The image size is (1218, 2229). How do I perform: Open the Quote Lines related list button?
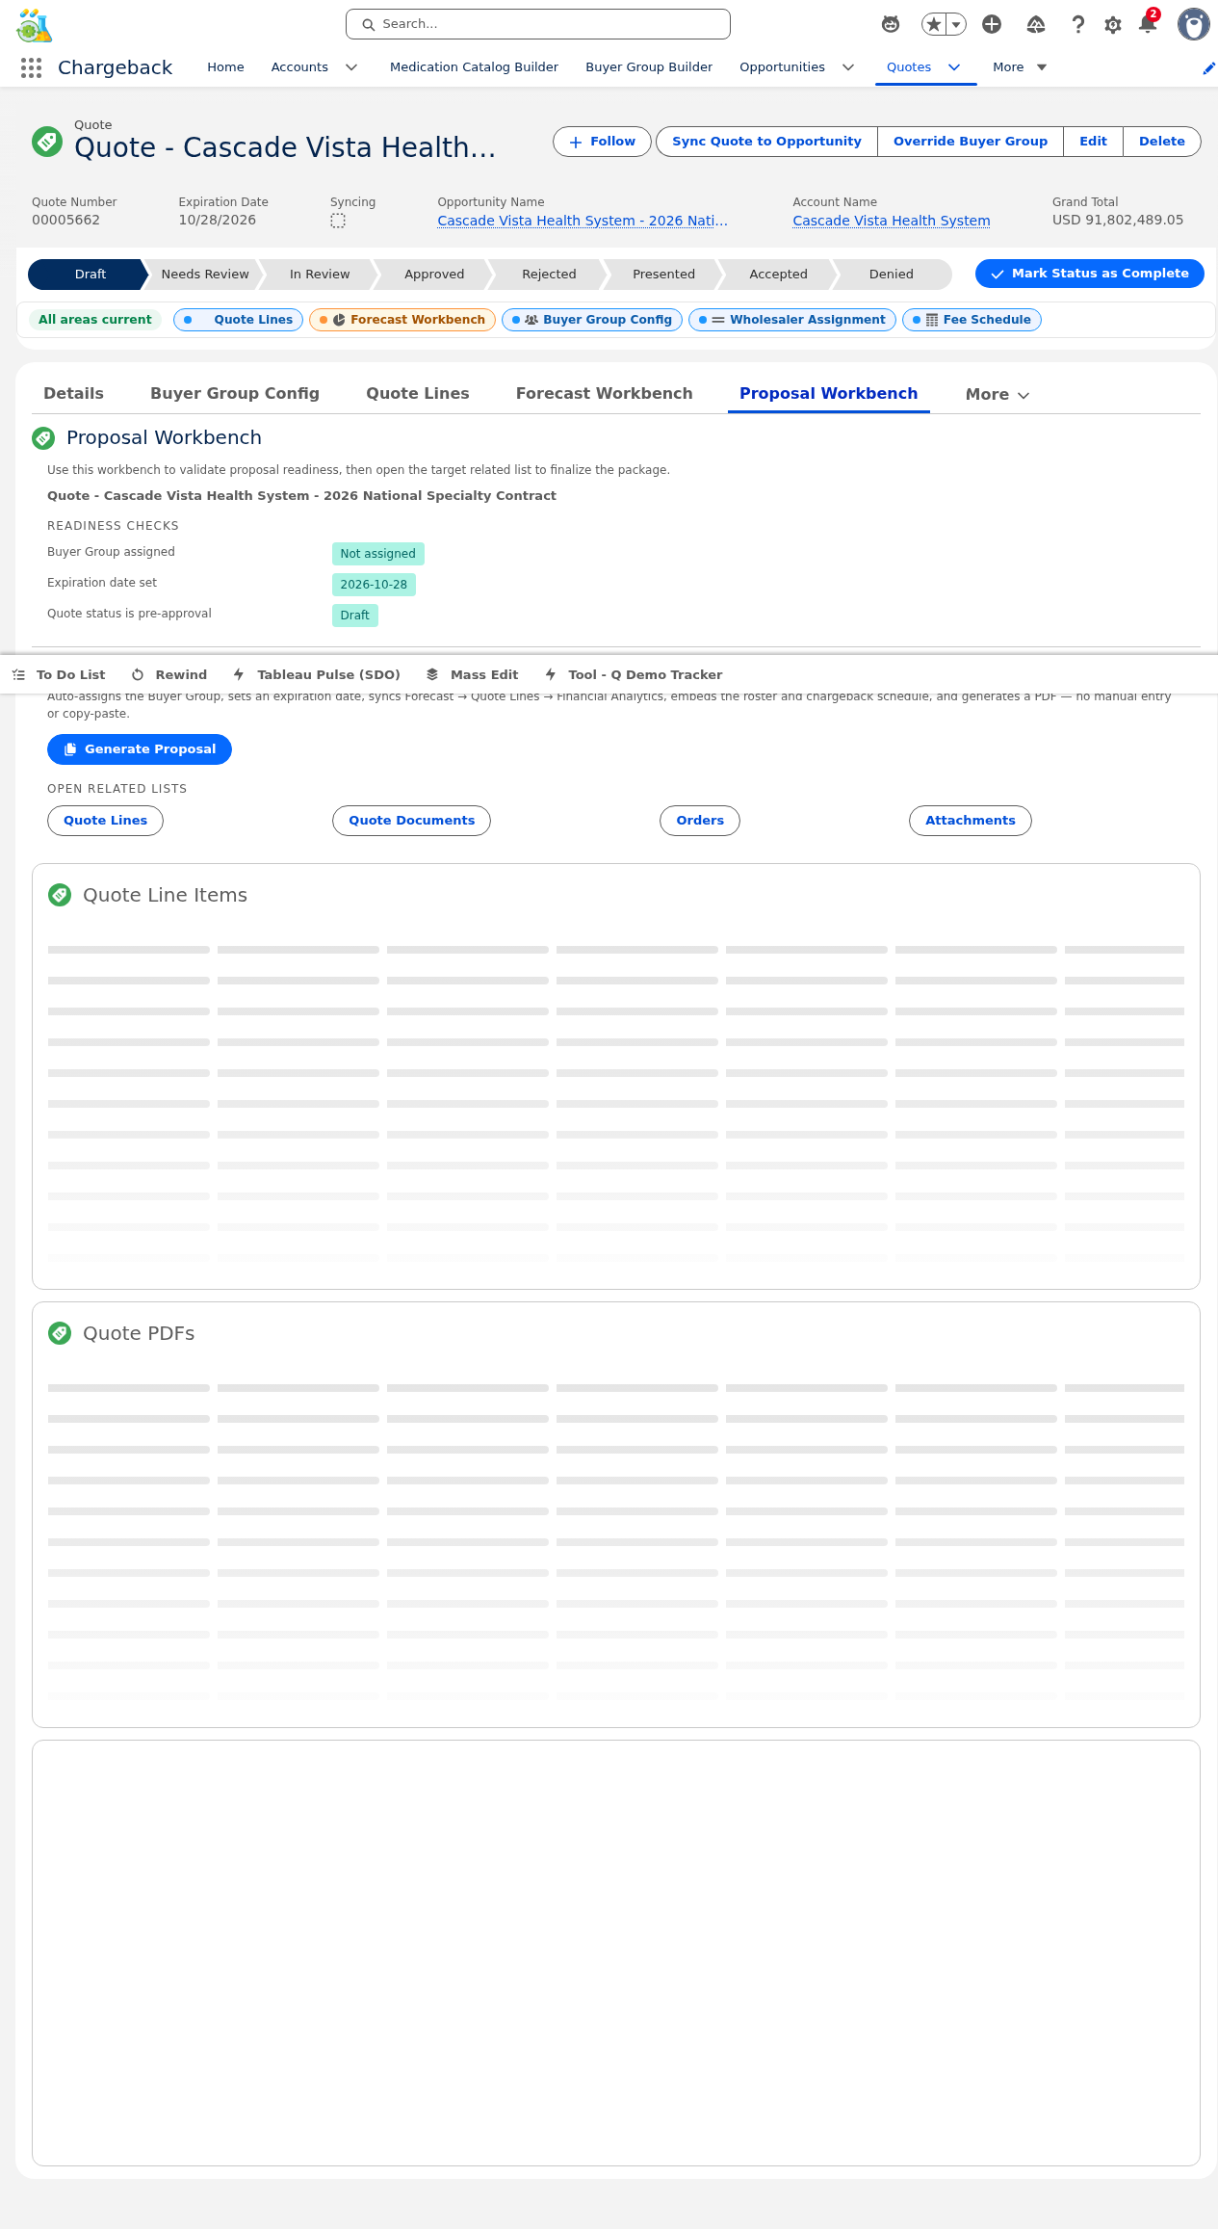click(x=105, y=821)
